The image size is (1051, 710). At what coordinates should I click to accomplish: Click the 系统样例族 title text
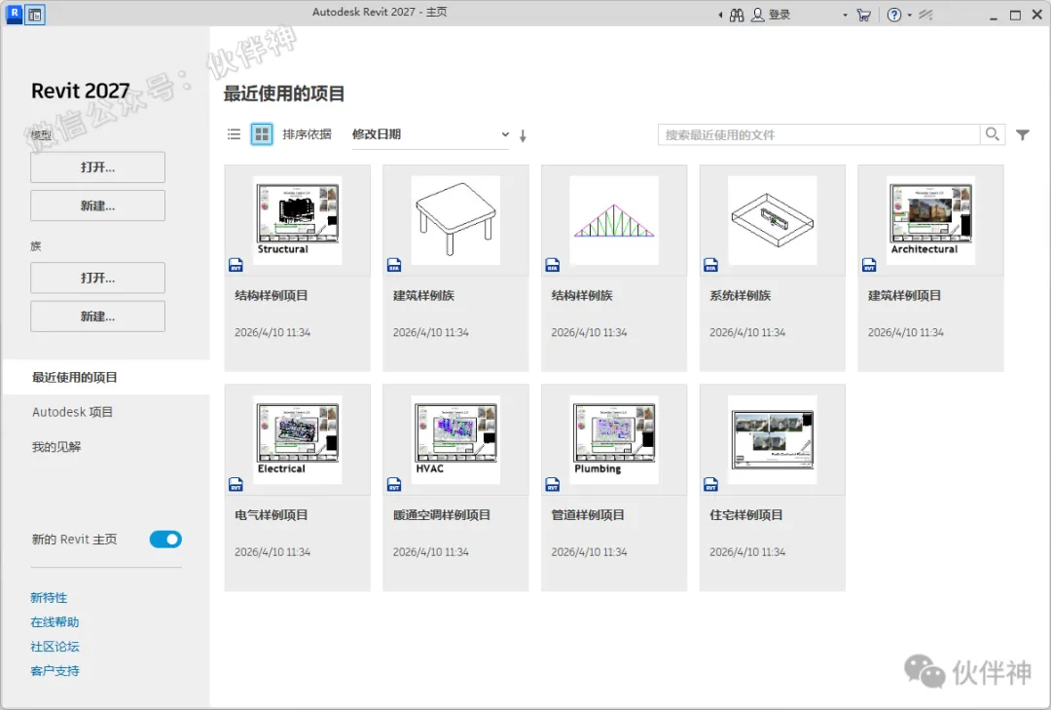740,295
